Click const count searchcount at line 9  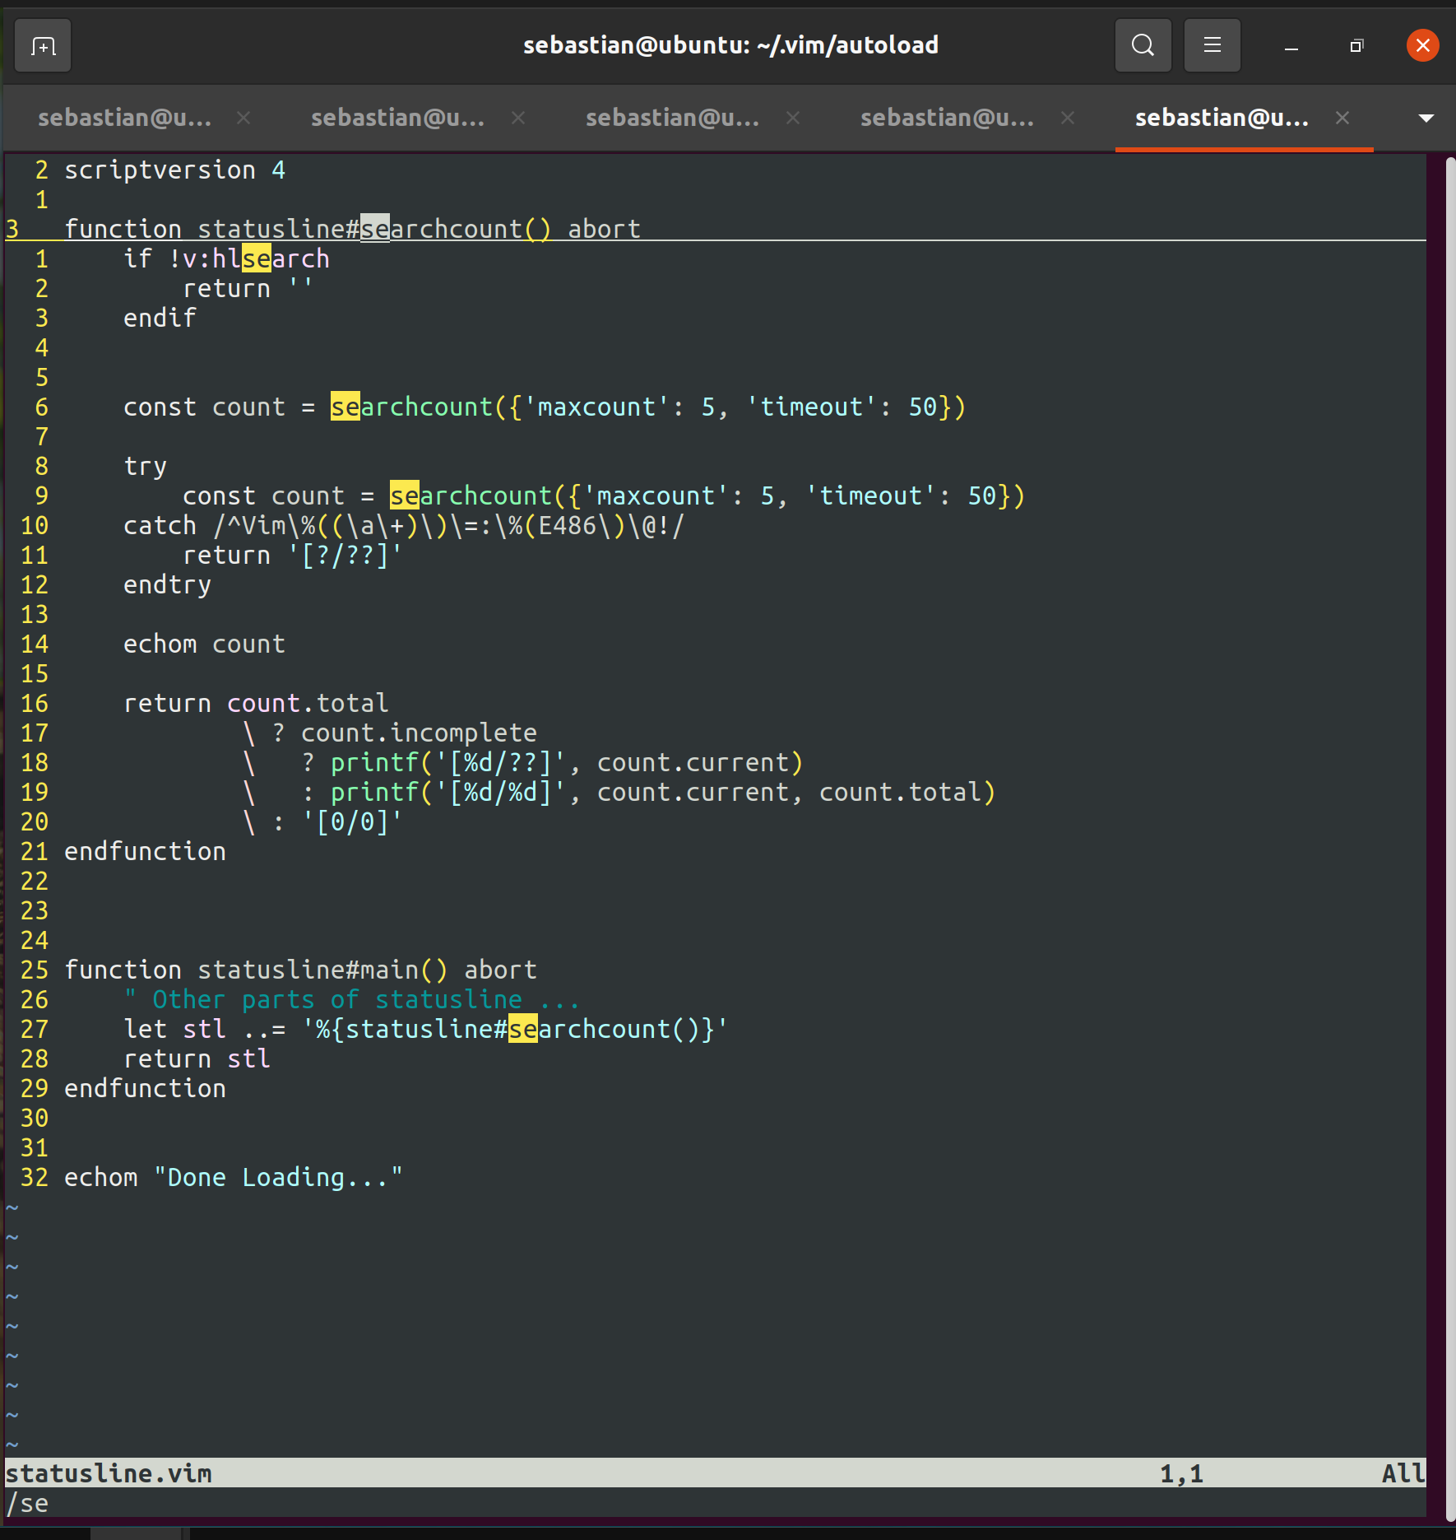click(604, 495)
